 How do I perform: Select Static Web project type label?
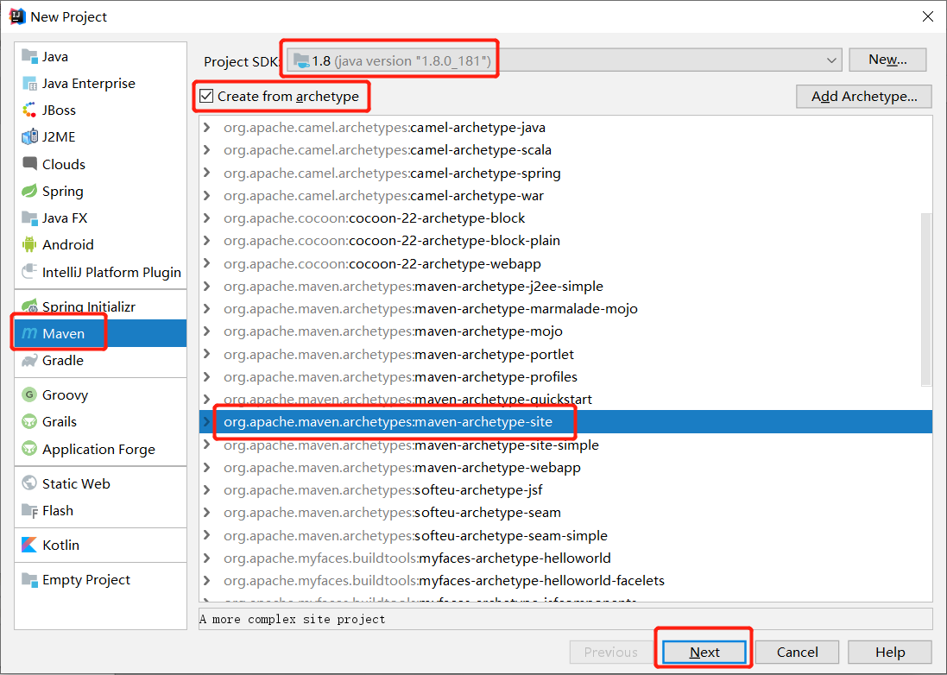pyautogui.click(x=76, y=483)
